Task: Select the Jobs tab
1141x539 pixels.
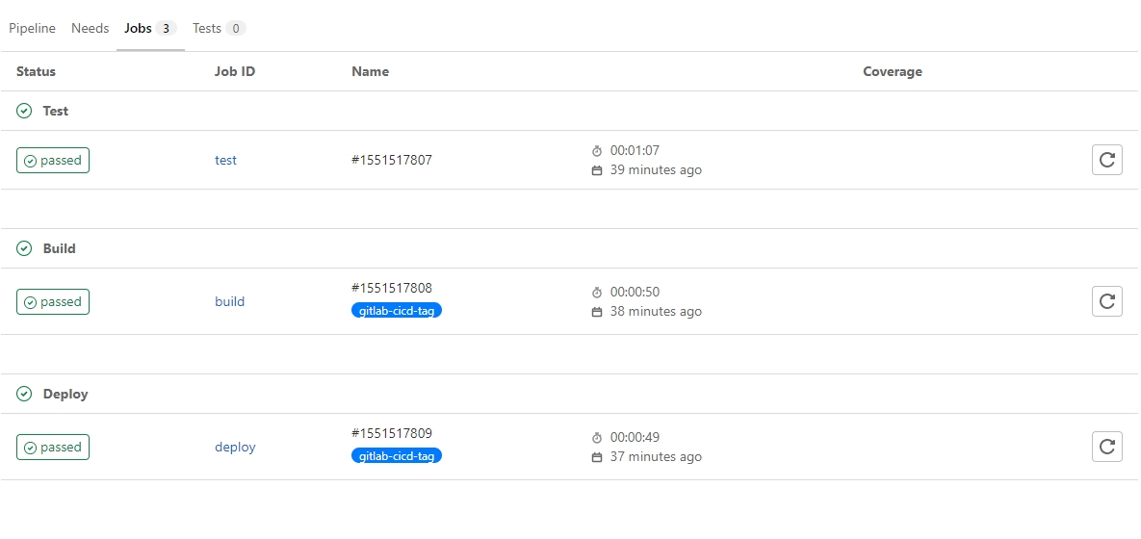Action: click(x=150, y=28)
